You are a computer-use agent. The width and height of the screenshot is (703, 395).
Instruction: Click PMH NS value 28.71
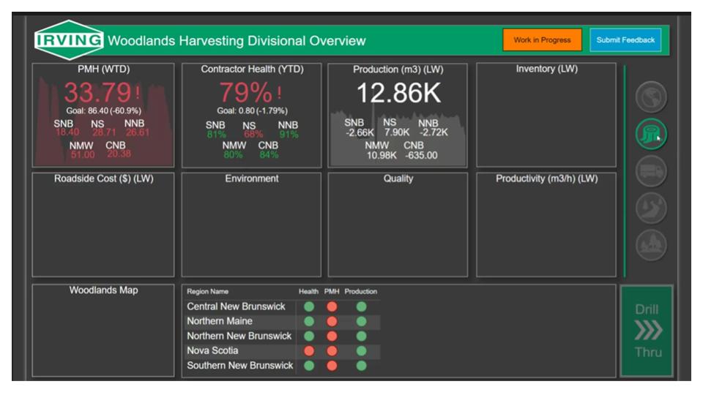[x=103, y=132]
